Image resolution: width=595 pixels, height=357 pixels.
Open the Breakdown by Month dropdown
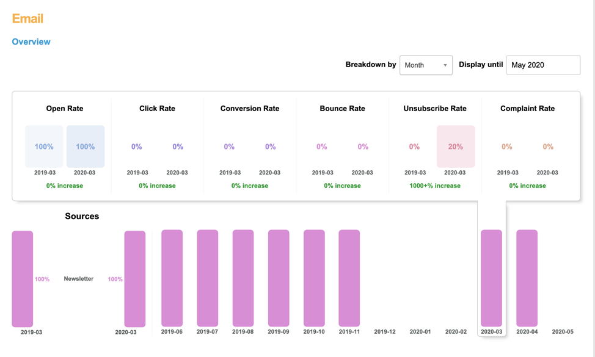[x=426, y=65]
